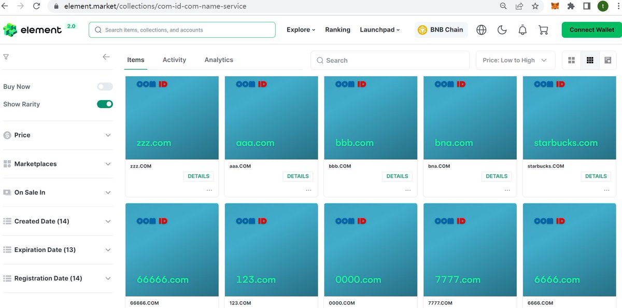Open the 66666.com thumbnail
This screenshot has width=622, height=308.
tap(172, 250)
